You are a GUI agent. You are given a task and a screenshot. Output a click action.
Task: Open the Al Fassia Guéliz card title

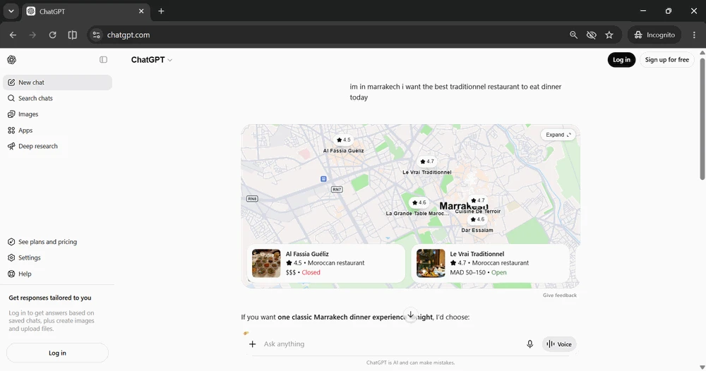point(307,254)
